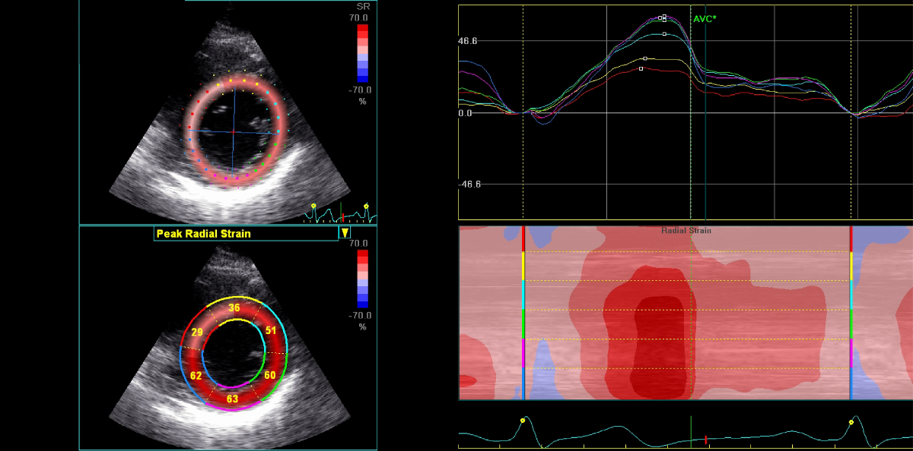Click the red frame marker on bottom ECG
Image resolution: width=913 pixels, height=451 pixels.
706,440
